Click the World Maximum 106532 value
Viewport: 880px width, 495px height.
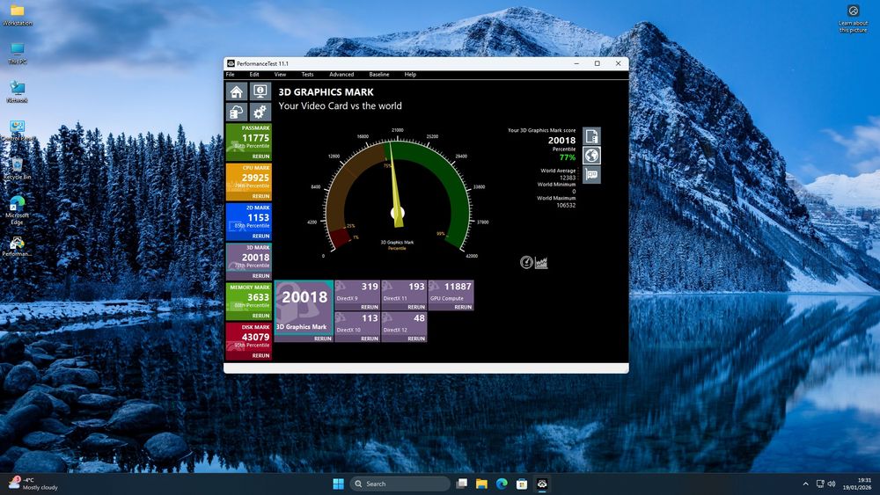(566, 205)
